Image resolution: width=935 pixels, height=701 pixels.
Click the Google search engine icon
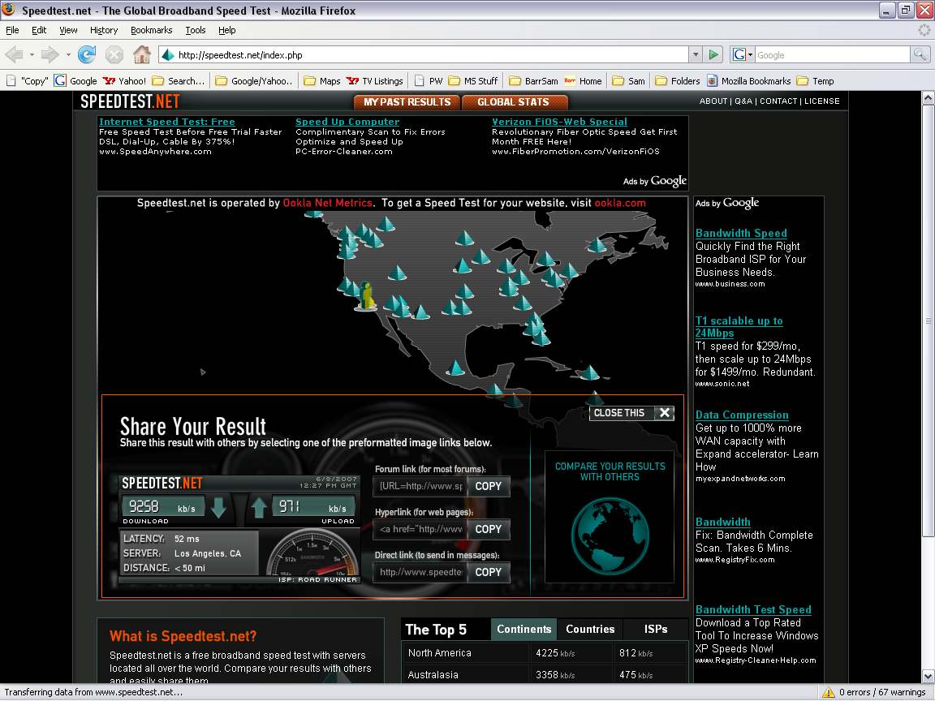coord(739,55)
